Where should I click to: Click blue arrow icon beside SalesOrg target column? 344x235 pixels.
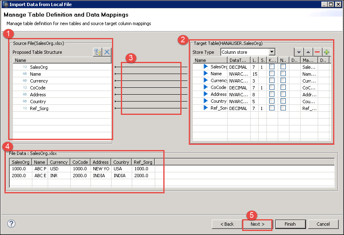[206, 67]
